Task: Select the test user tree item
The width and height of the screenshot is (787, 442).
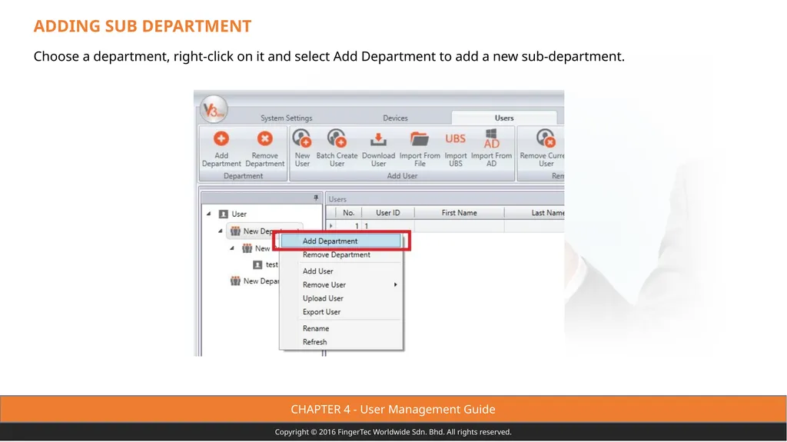Action: click(x=265, y=264)
